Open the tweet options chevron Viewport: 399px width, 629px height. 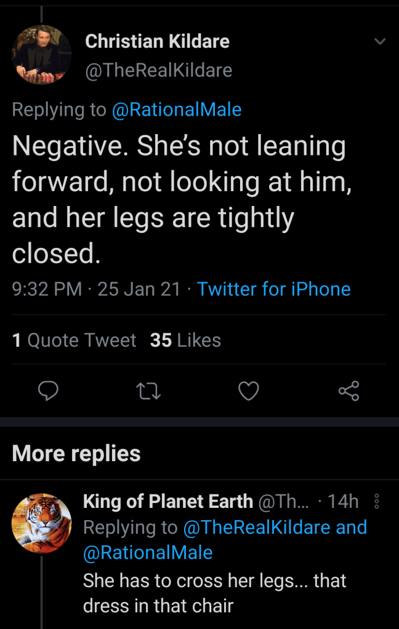click(x=380, y=42)
